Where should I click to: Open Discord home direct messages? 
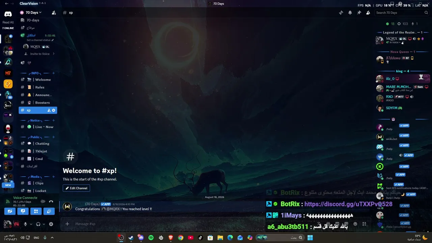8,14
